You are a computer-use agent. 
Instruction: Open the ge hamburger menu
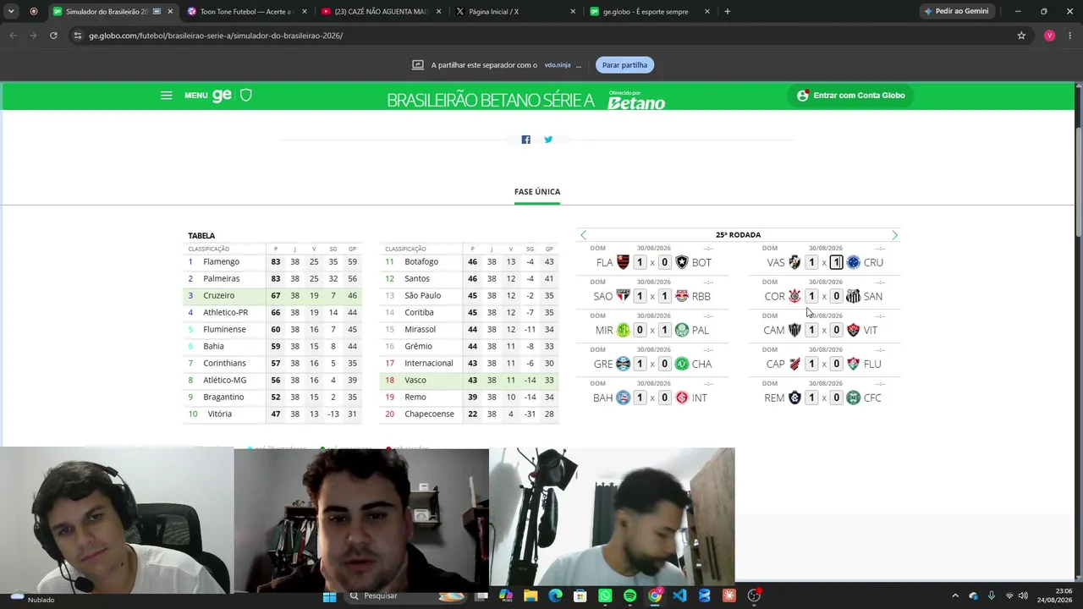(x=166, y=96)
